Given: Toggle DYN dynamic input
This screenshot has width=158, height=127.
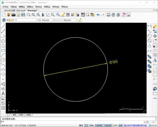Looking at the screenshot, I should (115, 125).
